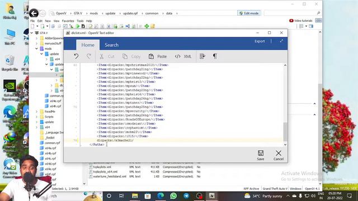Expand the menyooStuff folder node
Image resolution: width=358 pixels, height=201 pixels.
[36, 44]
